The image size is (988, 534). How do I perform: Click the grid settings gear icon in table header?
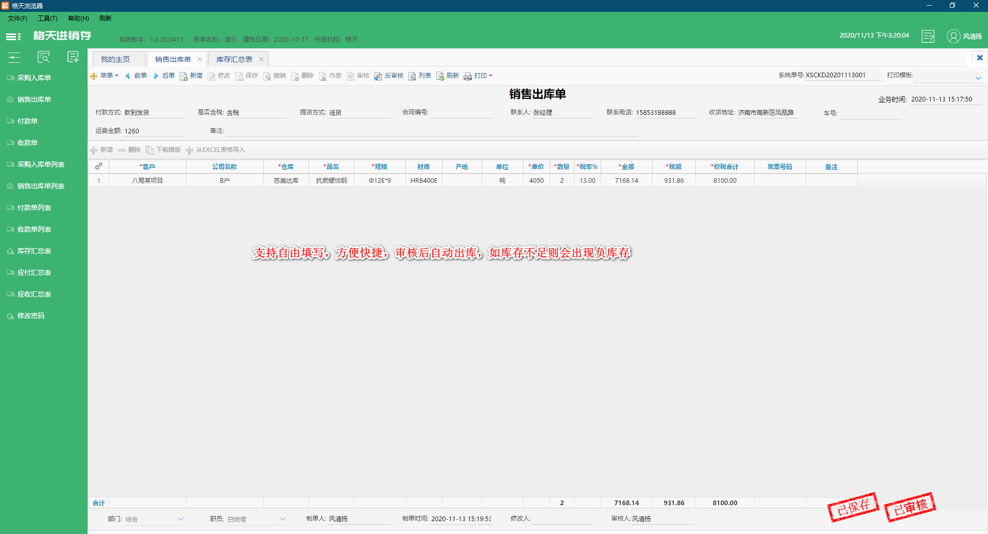pos(98,166)
